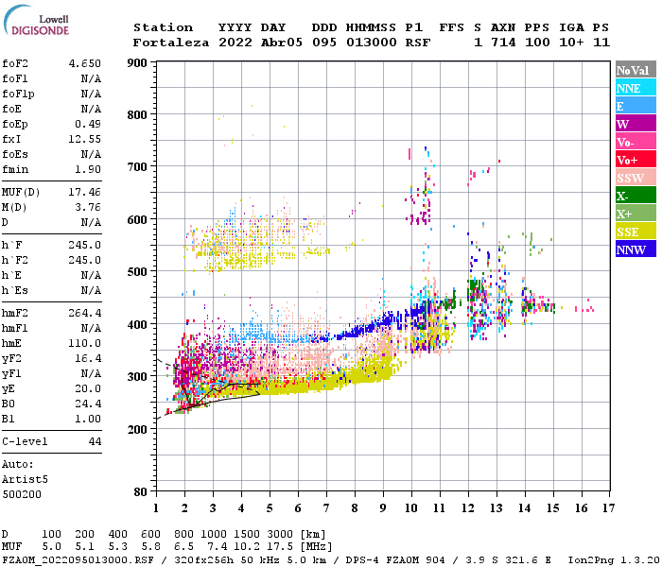662x567 pixels.
Task: Click the Artist5 auto-scaling label
Action: point(25,480)
